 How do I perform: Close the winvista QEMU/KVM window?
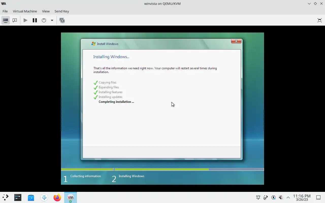pos(321,4)
